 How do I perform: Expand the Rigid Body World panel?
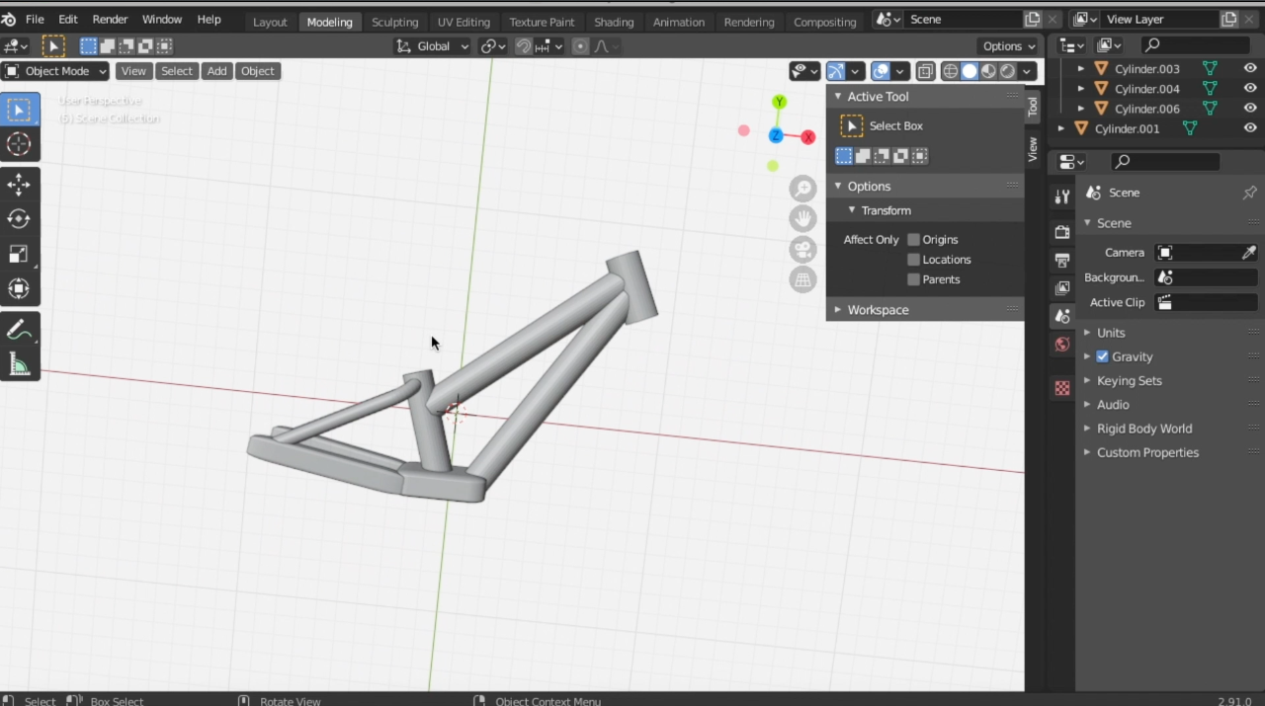(1143, 429)
